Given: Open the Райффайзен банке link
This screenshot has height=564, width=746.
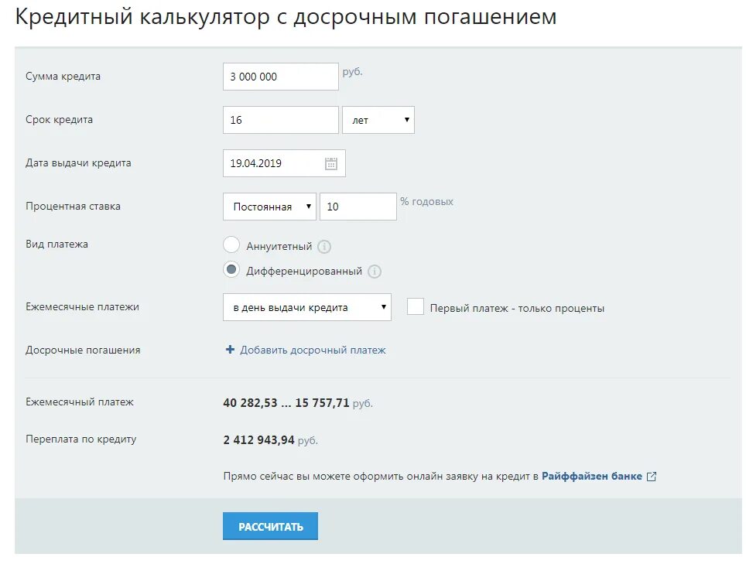Looking at the screenshot, I should pos(592,477).
